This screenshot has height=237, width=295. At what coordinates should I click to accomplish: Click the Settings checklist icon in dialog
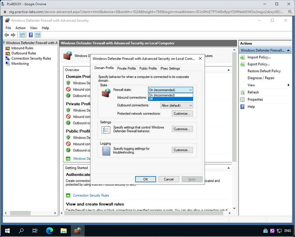[x=106, y=130]
